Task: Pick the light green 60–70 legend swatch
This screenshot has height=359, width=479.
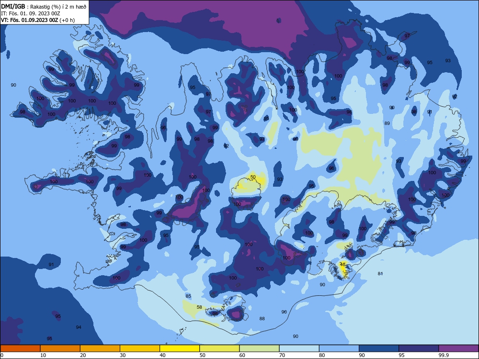Action: tap(259, 348)
